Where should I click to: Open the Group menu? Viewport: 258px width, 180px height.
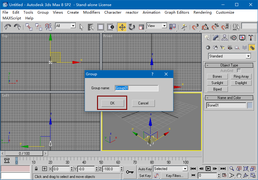tap(43, 12)
